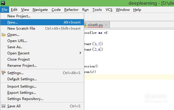Viewport: 174px width, 110px height.
Task: Open the Window menu
Action: [123, 10]
